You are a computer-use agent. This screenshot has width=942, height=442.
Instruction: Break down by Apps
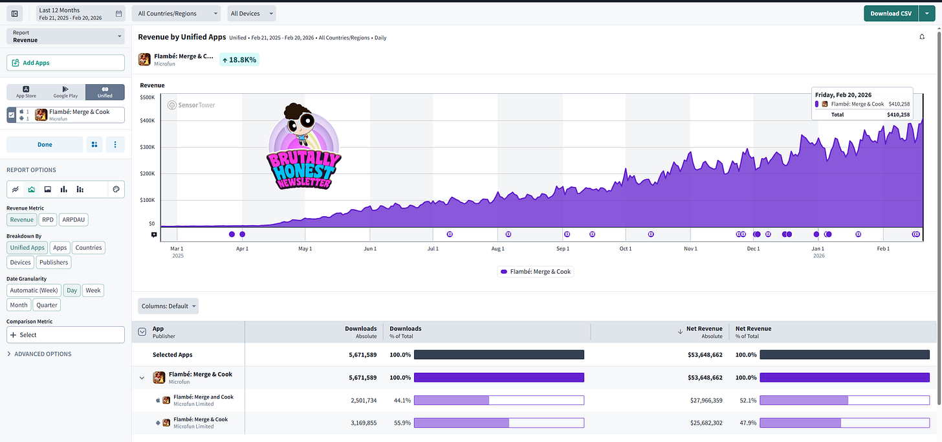point(60,247)
